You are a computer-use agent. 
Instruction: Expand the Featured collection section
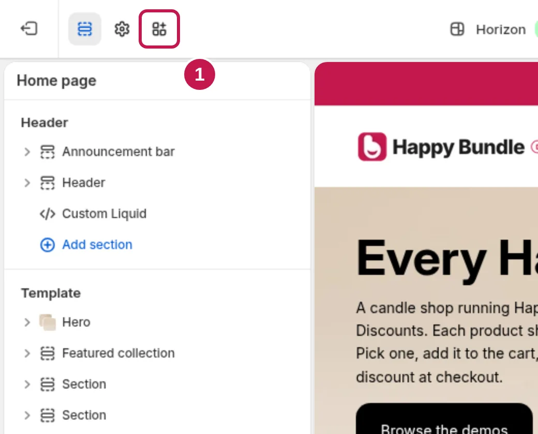[27, 353]
